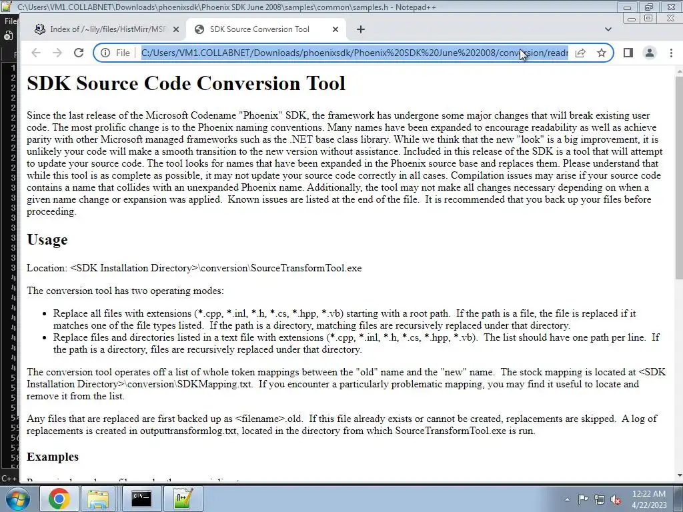Click the Examples heading
The width and height of the screenshot is (683, 512).
point(53,457)
